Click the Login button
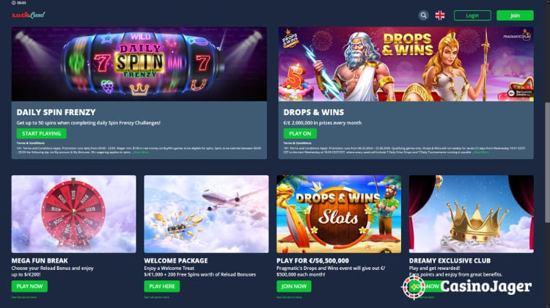The width and height of the screenshot is (550, 308). tap(472, 15)
